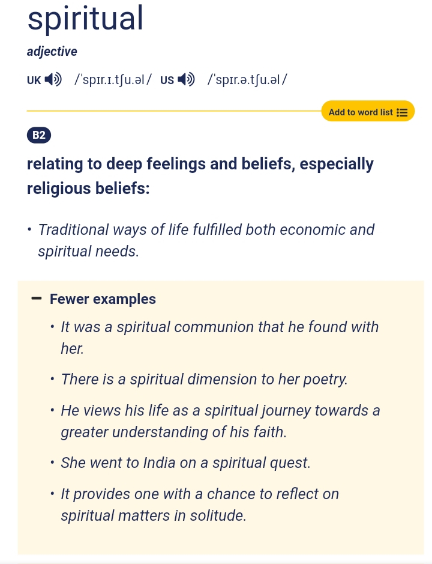Click the India spiritual quest example
This screenshot has height=564, width=432.
point(185,463)
